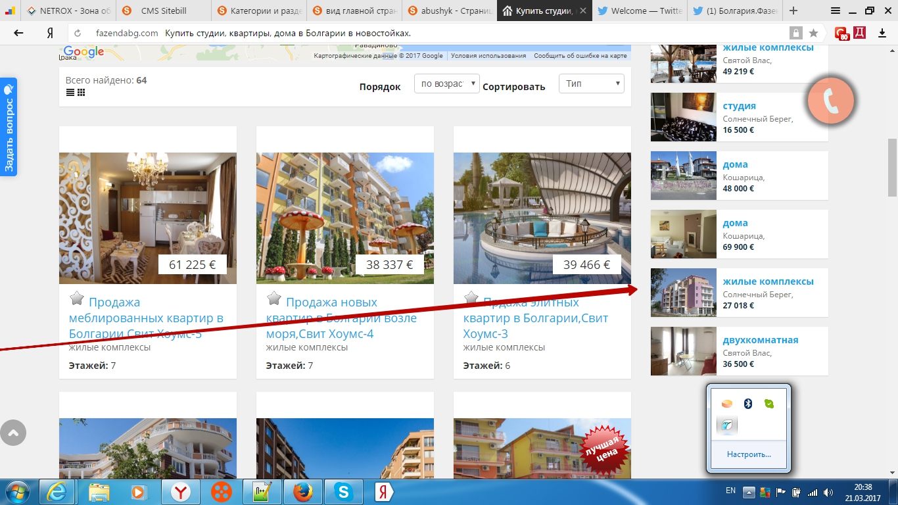Open the Сортировать Тип dropdown
898x505 pixels.
point(592,84)
